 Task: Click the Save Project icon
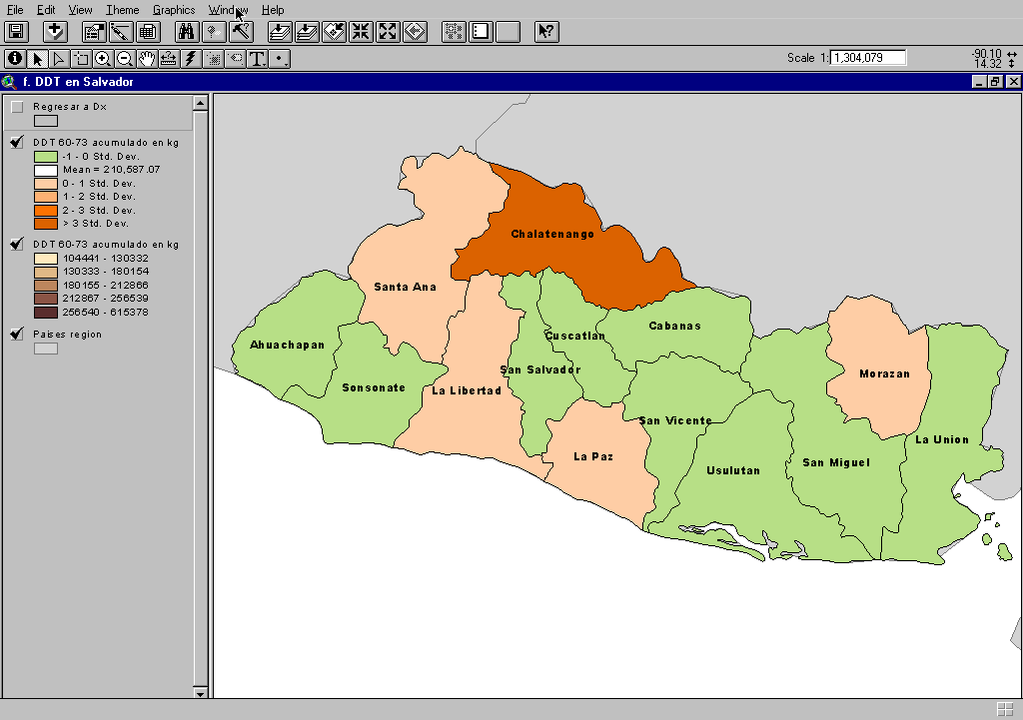(17, 32)
